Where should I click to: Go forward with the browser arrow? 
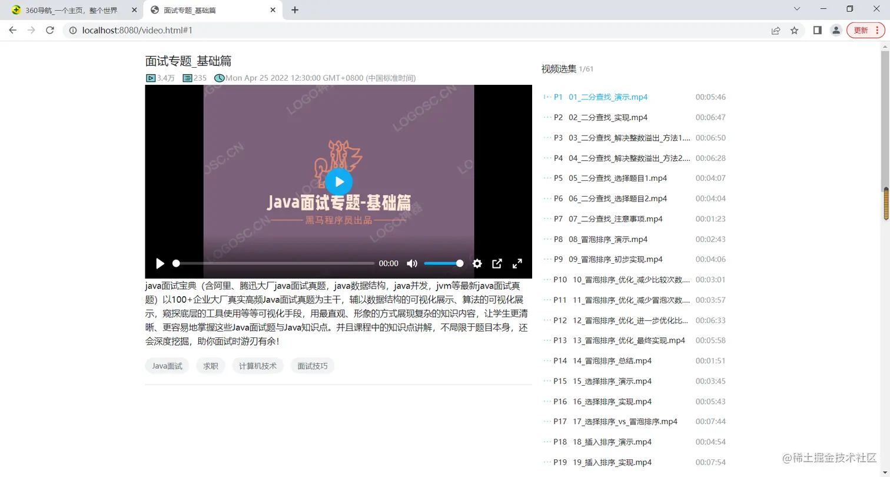(31, 31)
